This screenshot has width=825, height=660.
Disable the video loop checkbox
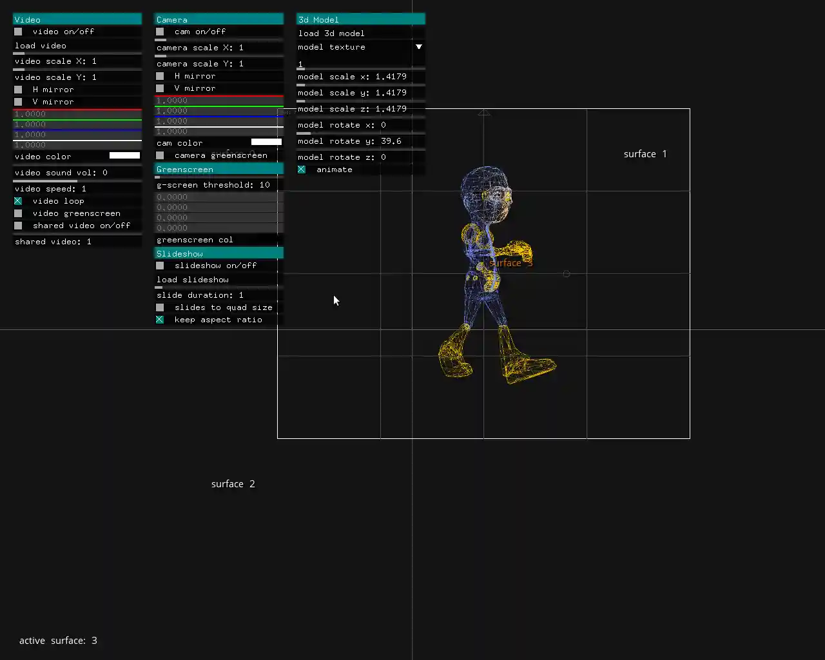(x=18, y=201)
